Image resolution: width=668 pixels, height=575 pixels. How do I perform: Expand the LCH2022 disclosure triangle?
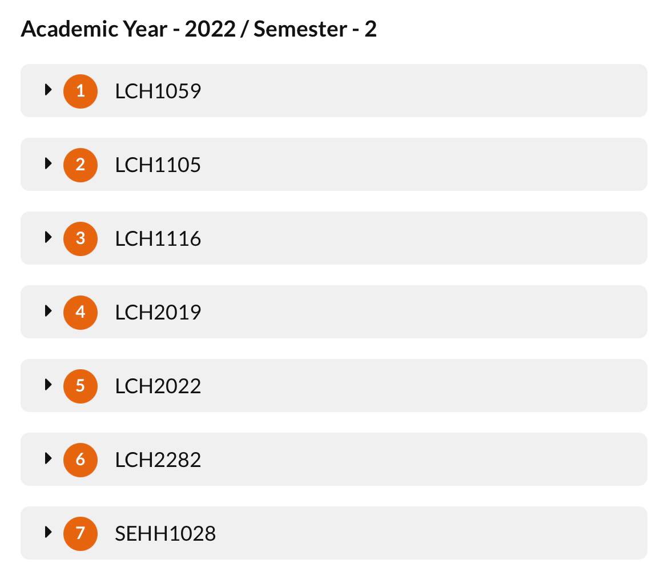[48, 385]
